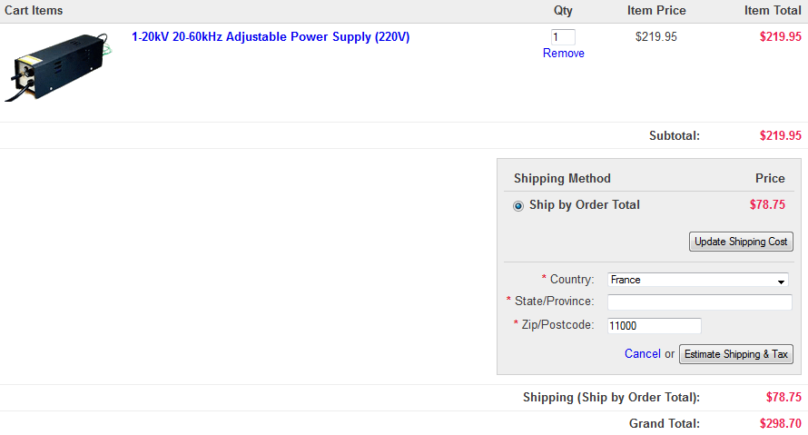Click the Item Price value $219.95
This screenshot has width=808, height=435.
pos(656,37)
